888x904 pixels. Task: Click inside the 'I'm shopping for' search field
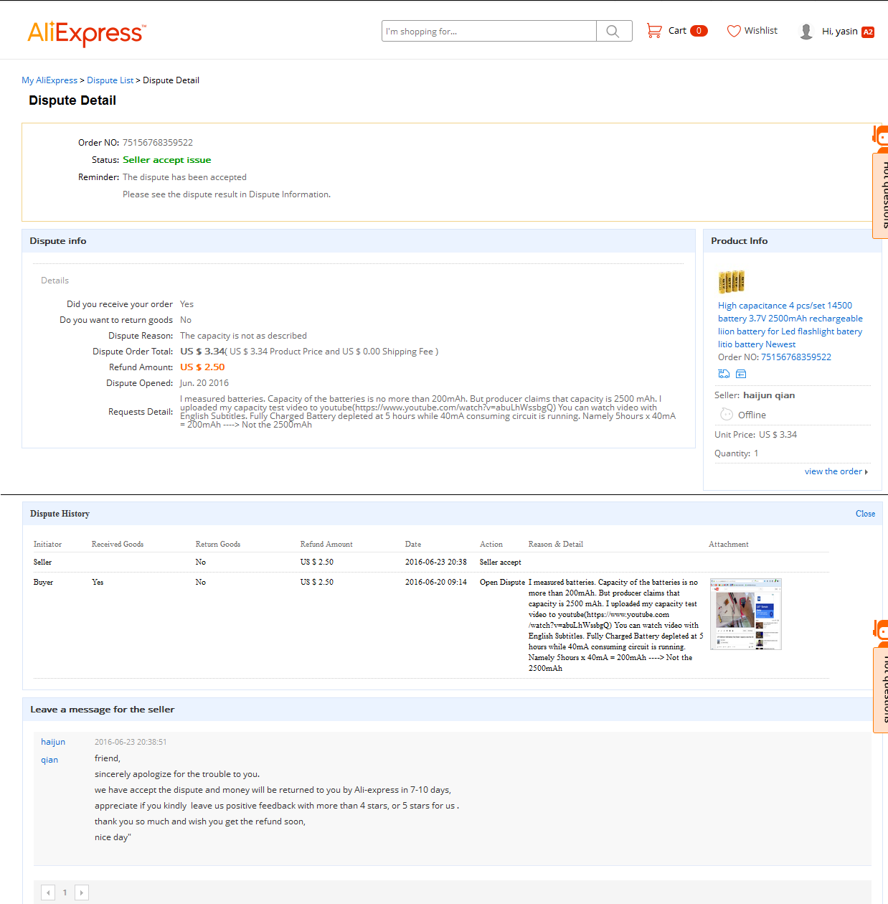coord(489,31)
